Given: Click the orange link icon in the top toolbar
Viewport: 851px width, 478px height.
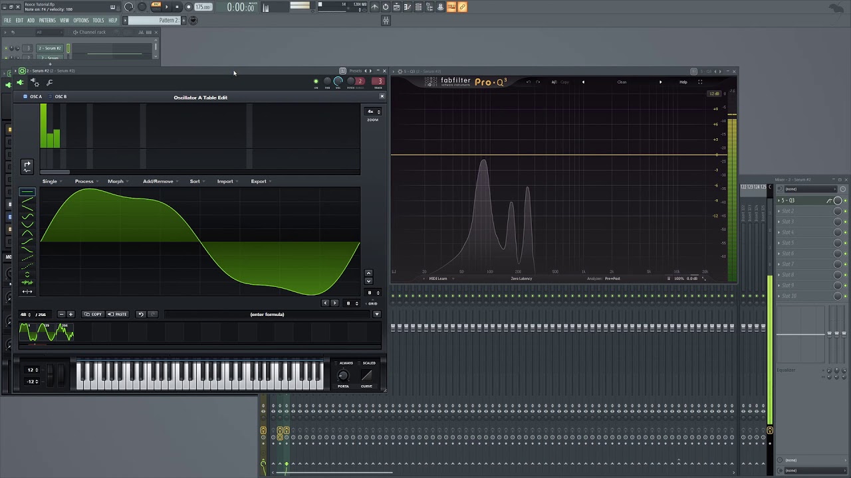Looking at the screenshot, I should coord(463,7).
